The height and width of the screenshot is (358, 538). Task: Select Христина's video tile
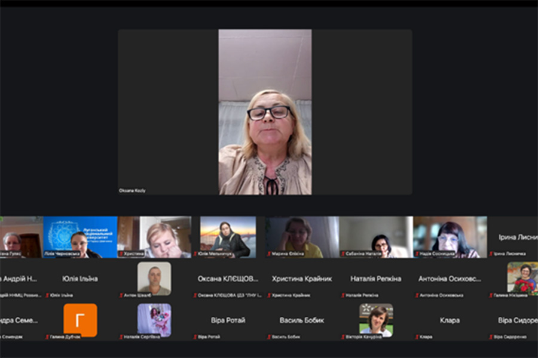pos(154,237)
